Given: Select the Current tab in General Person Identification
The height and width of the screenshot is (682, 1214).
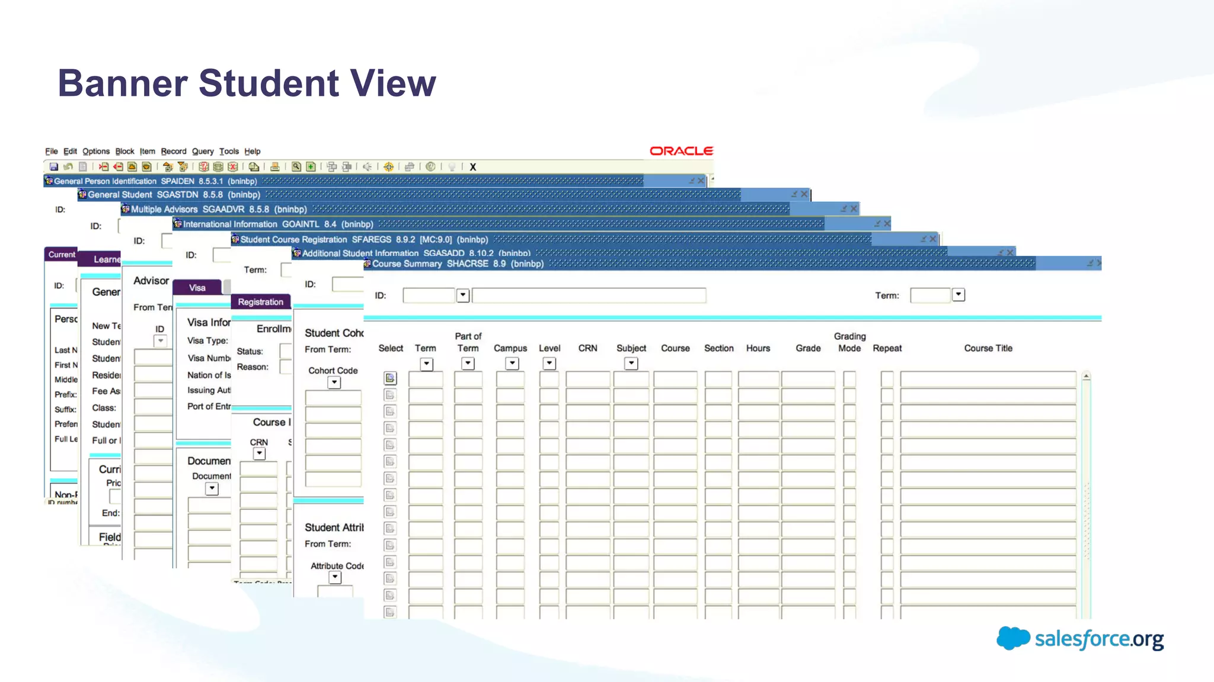Looking at the screenshot, I should click(61, 255).
